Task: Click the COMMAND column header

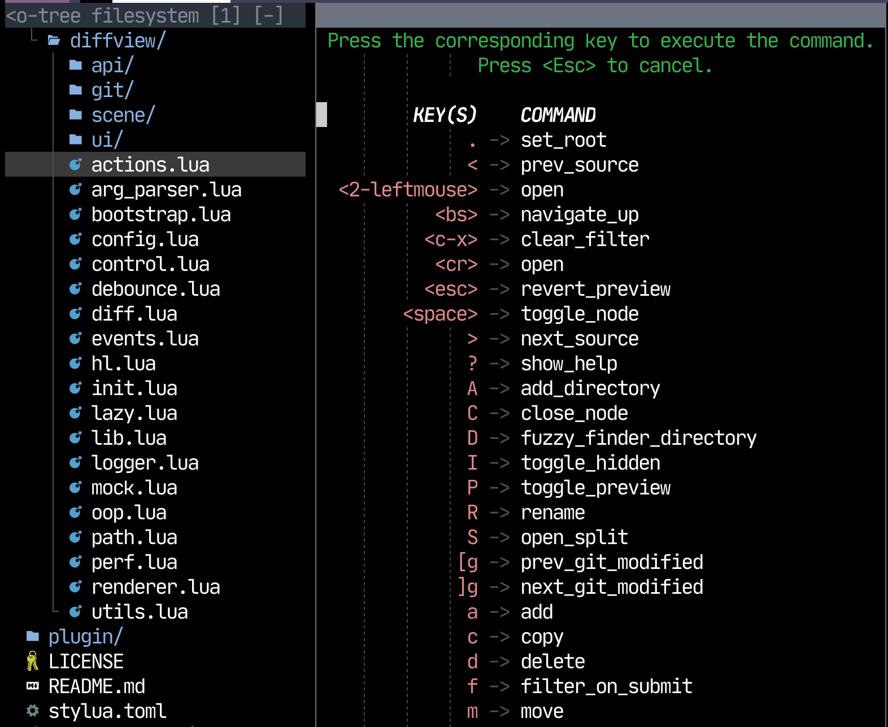Action: [x=558, y=115]
